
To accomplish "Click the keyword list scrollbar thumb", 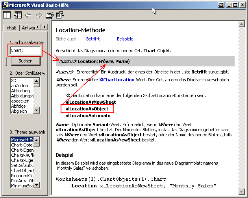I will pos(37,85).
